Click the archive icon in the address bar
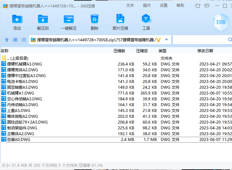The width and height of the screenshot is (232, 170). tap(33, 40)
